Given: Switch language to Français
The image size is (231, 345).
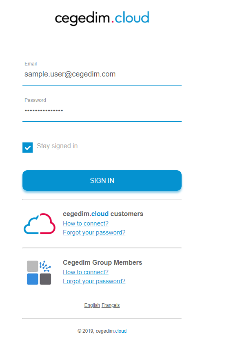Looking at the screenshot, I should (x=111, y=305).
